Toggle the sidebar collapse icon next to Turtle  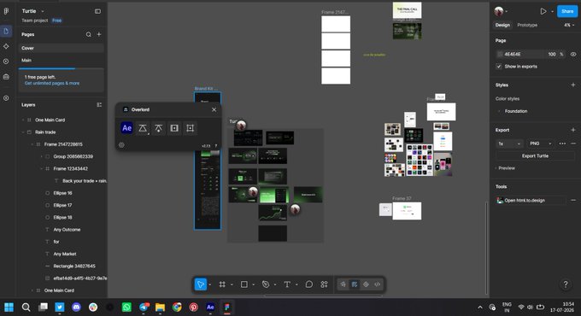[97, 11]
